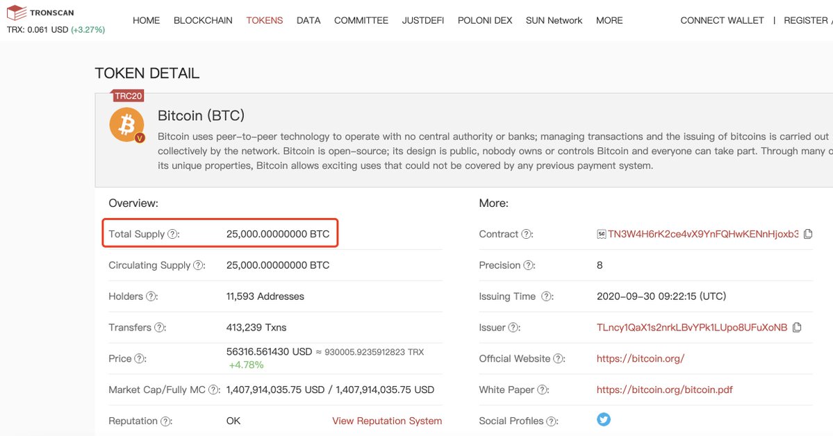Click the market cap 1,407,914,035.75 USD value
The image size is (833, 436).
[275, 389]
